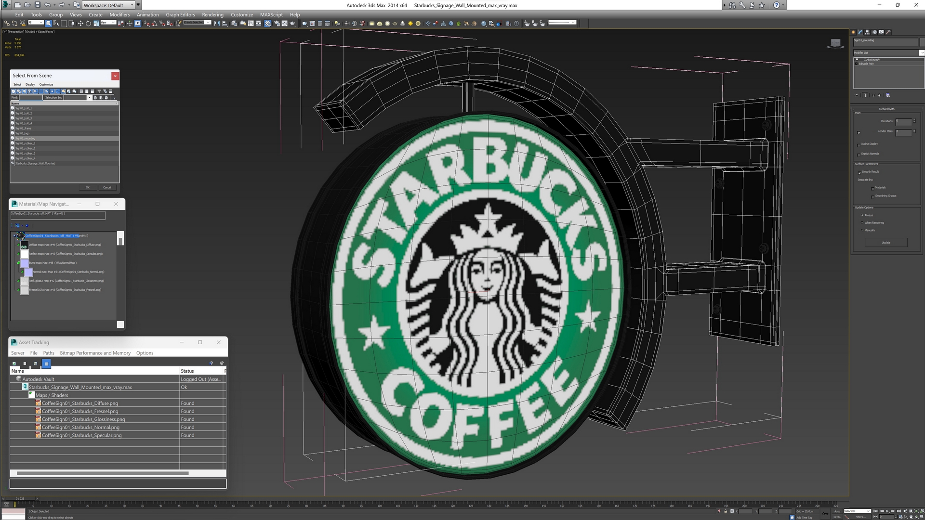
Task: Click the Asset Tracking horizontal scrollbar
Action: [x=103, y=473]
